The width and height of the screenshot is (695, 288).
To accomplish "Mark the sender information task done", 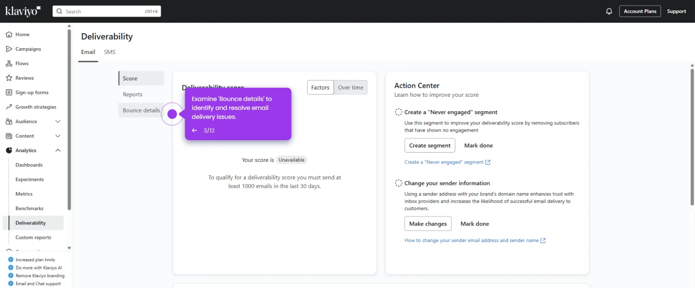I will coord(475,224).
